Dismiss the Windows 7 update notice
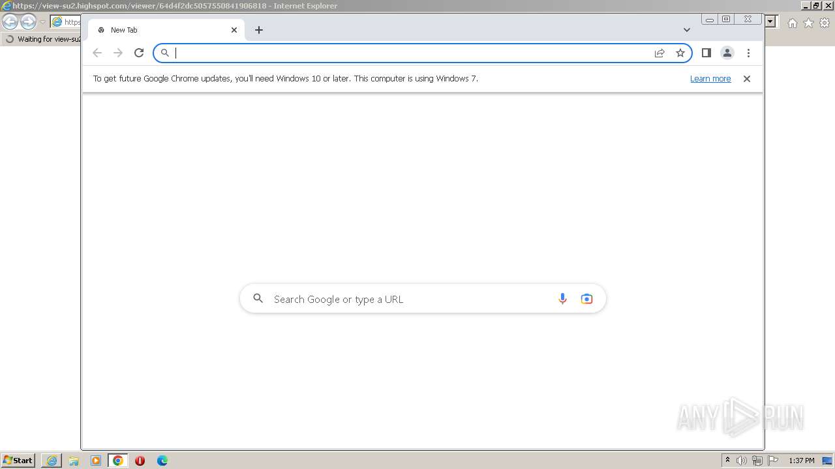Screen dimensions: 835x469 tap(747, 79)
